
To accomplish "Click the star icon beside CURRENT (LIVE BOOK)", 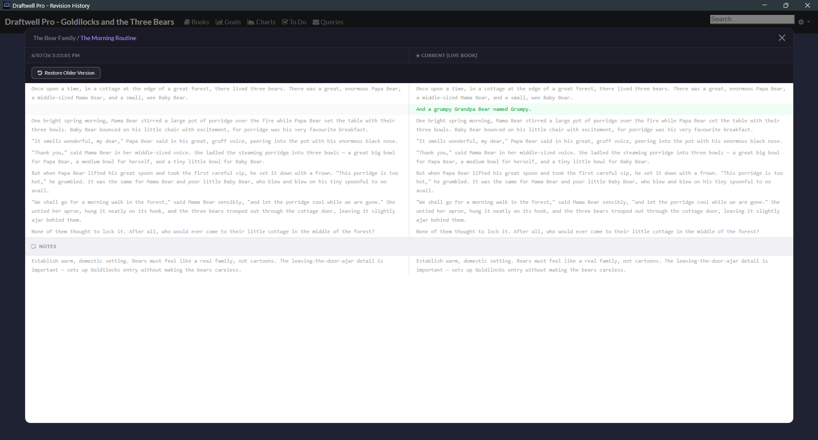I will [418, 55].
